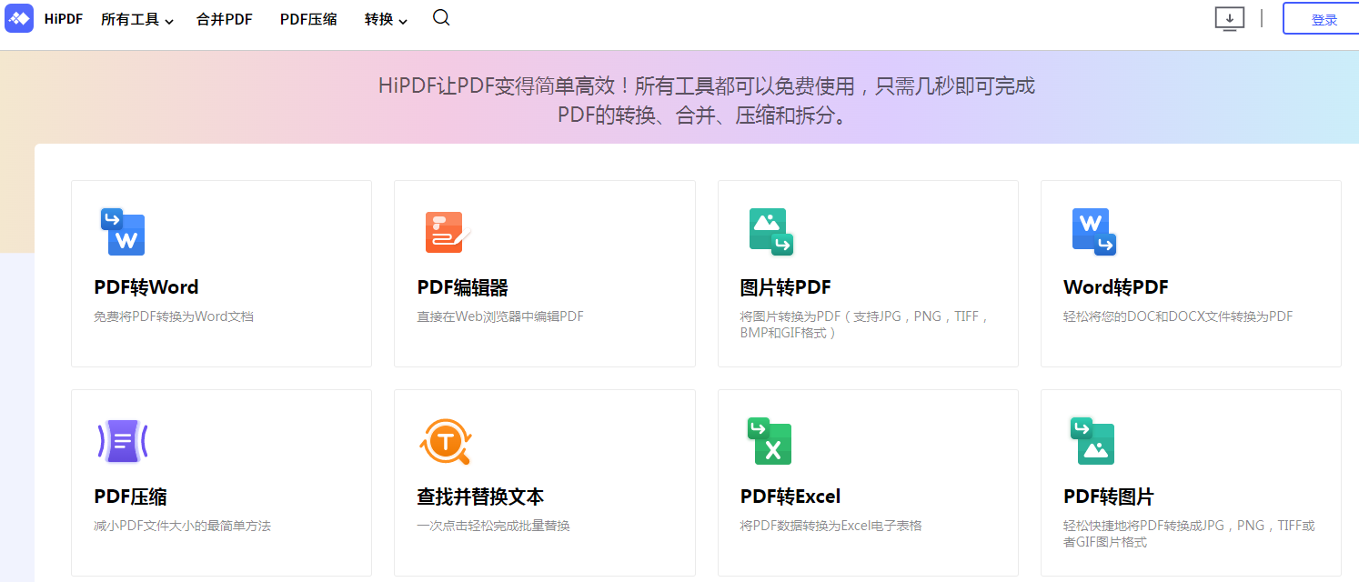Click the HiPDF logo icon
This screenshot has height=582, width=1359.
(19, 18)
